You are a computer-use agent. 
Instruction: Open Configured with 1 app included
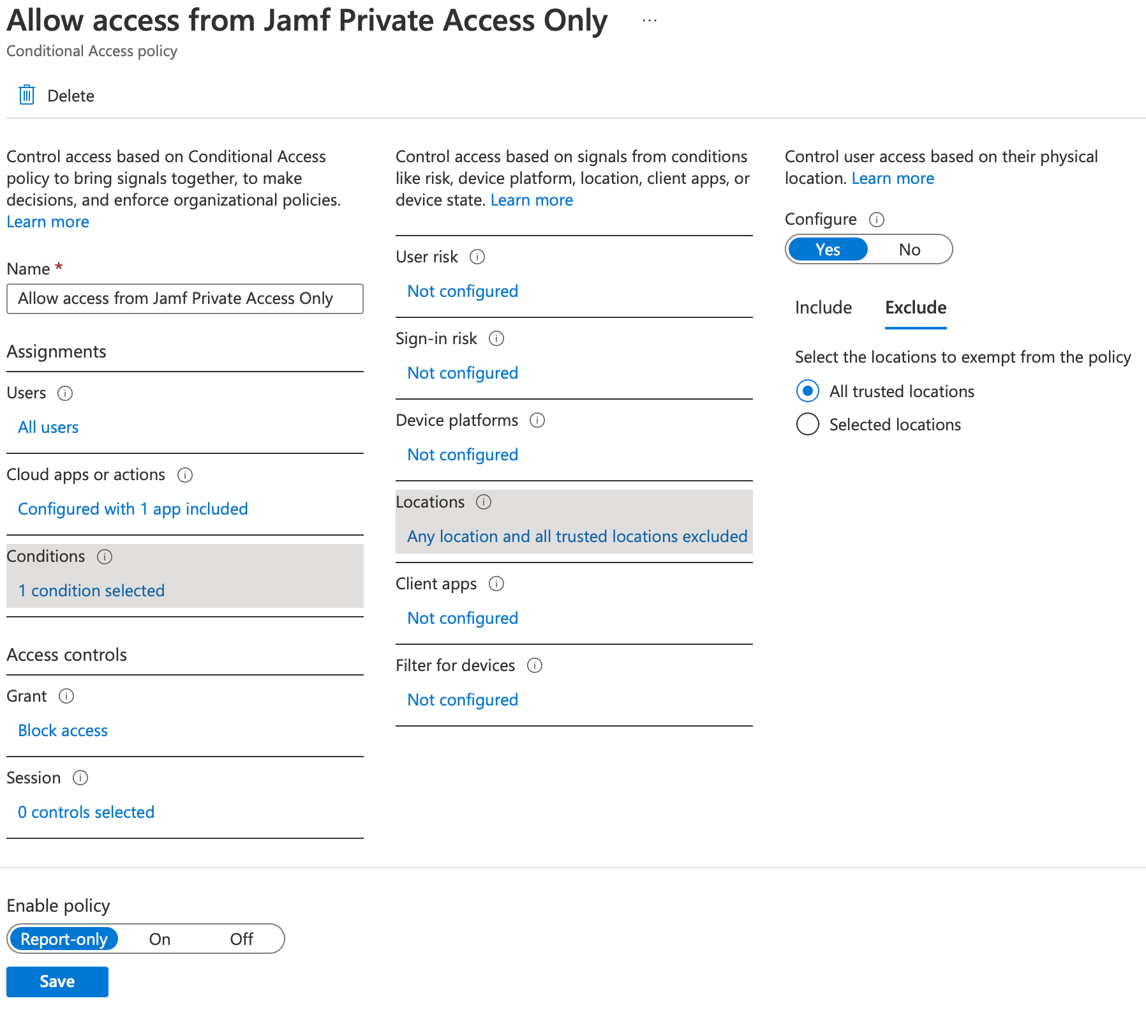(x=133, y=509)
